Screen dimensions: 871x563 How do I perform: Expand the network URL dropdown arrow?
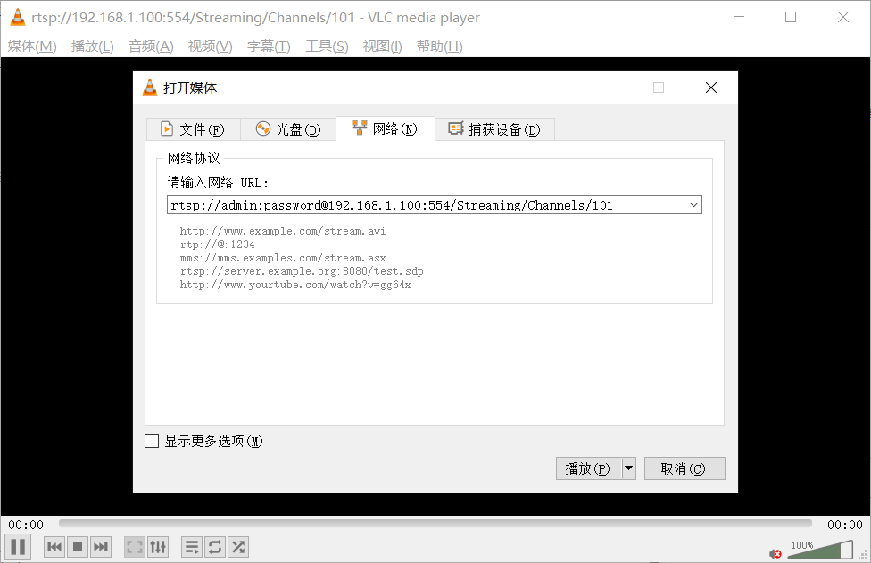tap(693, 205)
